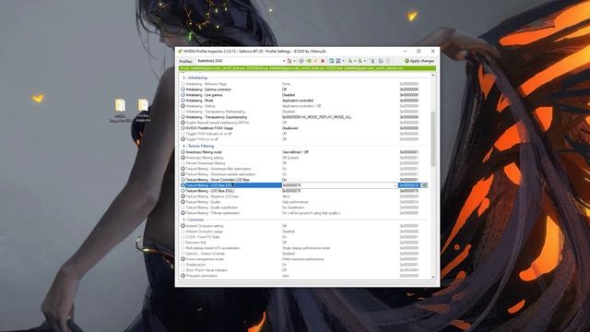The width and height of the screenshot is (590, 332).
Task: Click Prefer maximum performance value
Action: point(303,259)
